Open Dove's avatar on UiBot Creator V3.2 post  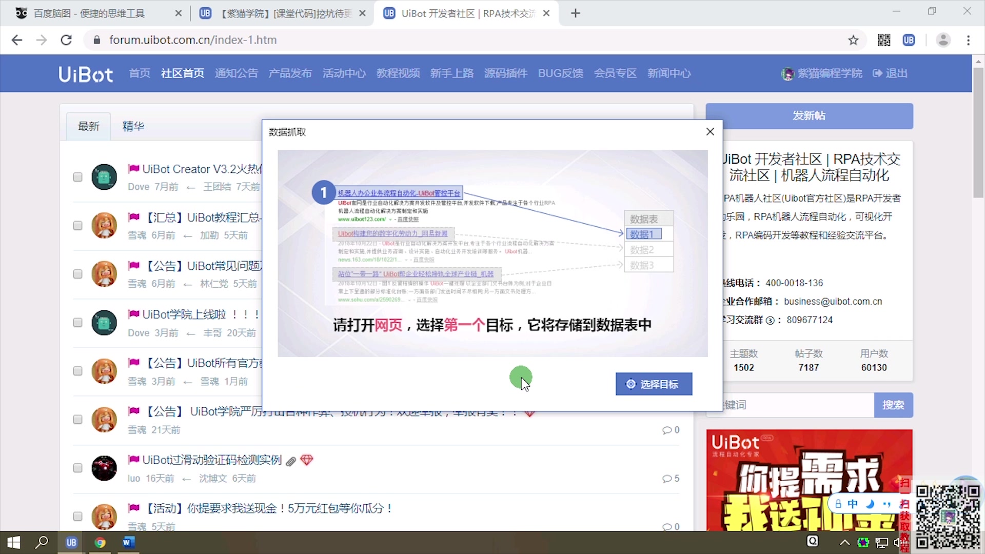coord(104,177)
